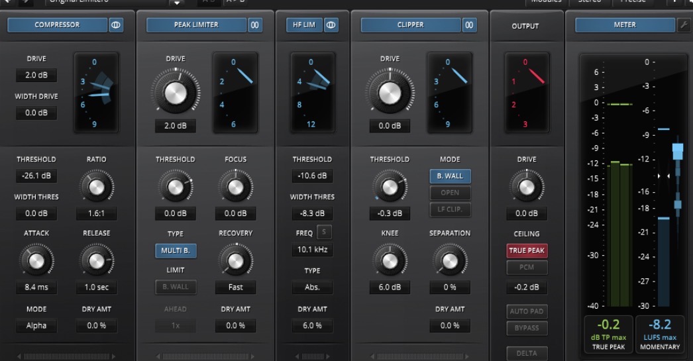This screenshot has height=361, width=693.
Task: Select B. WALL clipper mode
Action: click(450, 176)
